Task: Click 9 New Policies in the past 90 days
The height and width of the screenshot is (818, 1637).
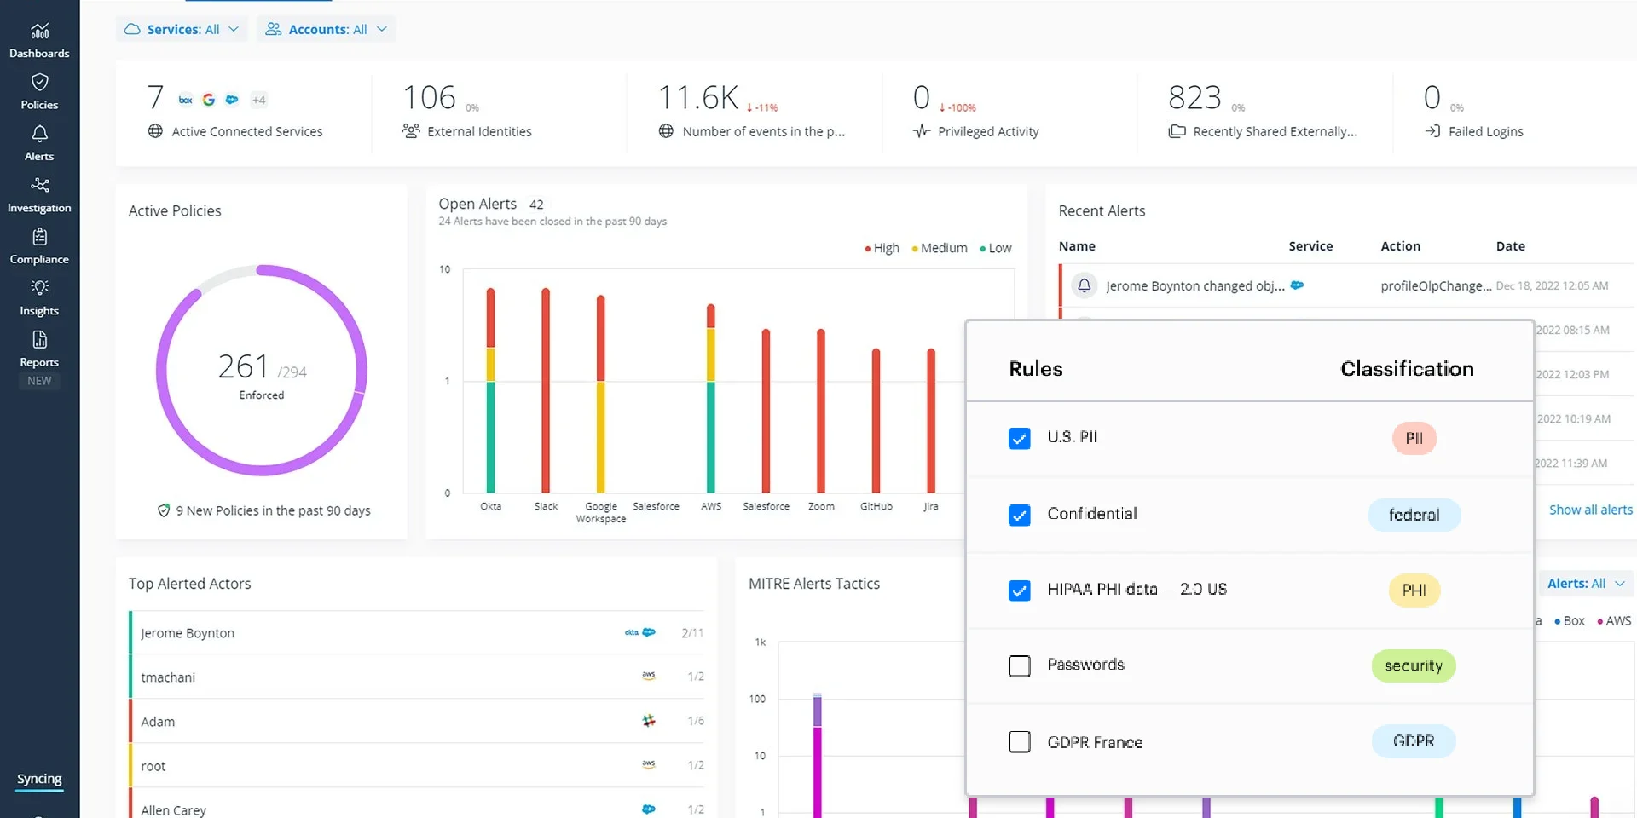Action: coord(273,510)
